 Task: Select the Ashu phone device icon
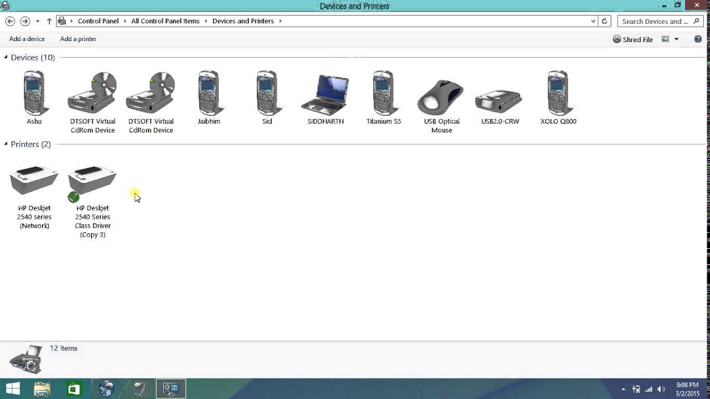coord(34,93)
